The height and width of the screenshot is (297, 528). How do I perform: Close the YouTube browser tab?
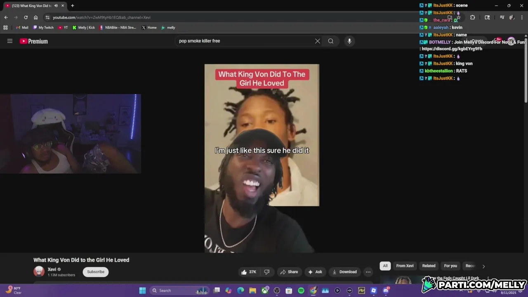coord(63,5)
